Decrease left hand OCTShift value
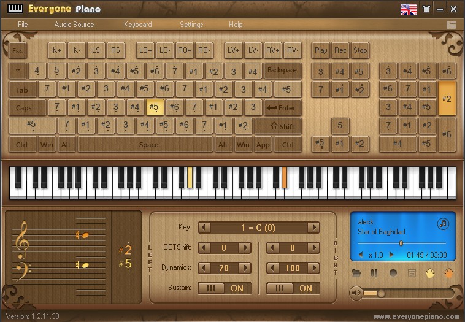The width and height of the screenshot is (465, 322). (x=204, y=248)
